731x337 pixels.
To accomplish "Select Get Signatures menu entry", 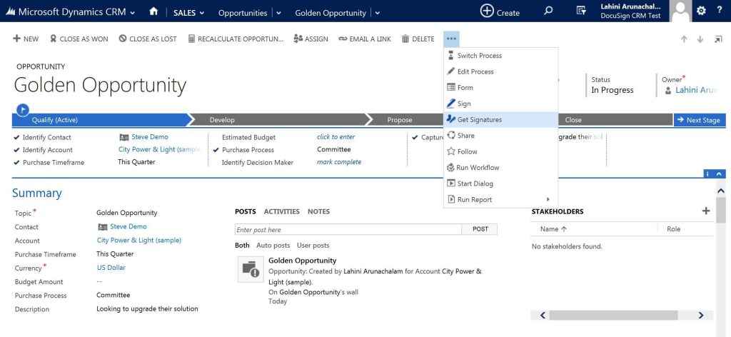I will click(500, 119).
